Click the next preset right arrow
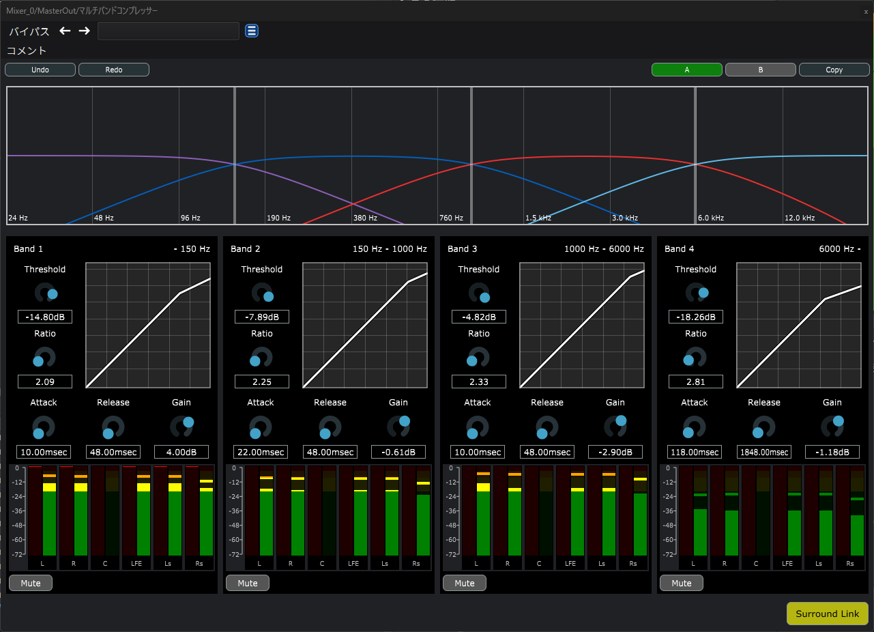This screenshot has height=632, width=874. [84, 31]
